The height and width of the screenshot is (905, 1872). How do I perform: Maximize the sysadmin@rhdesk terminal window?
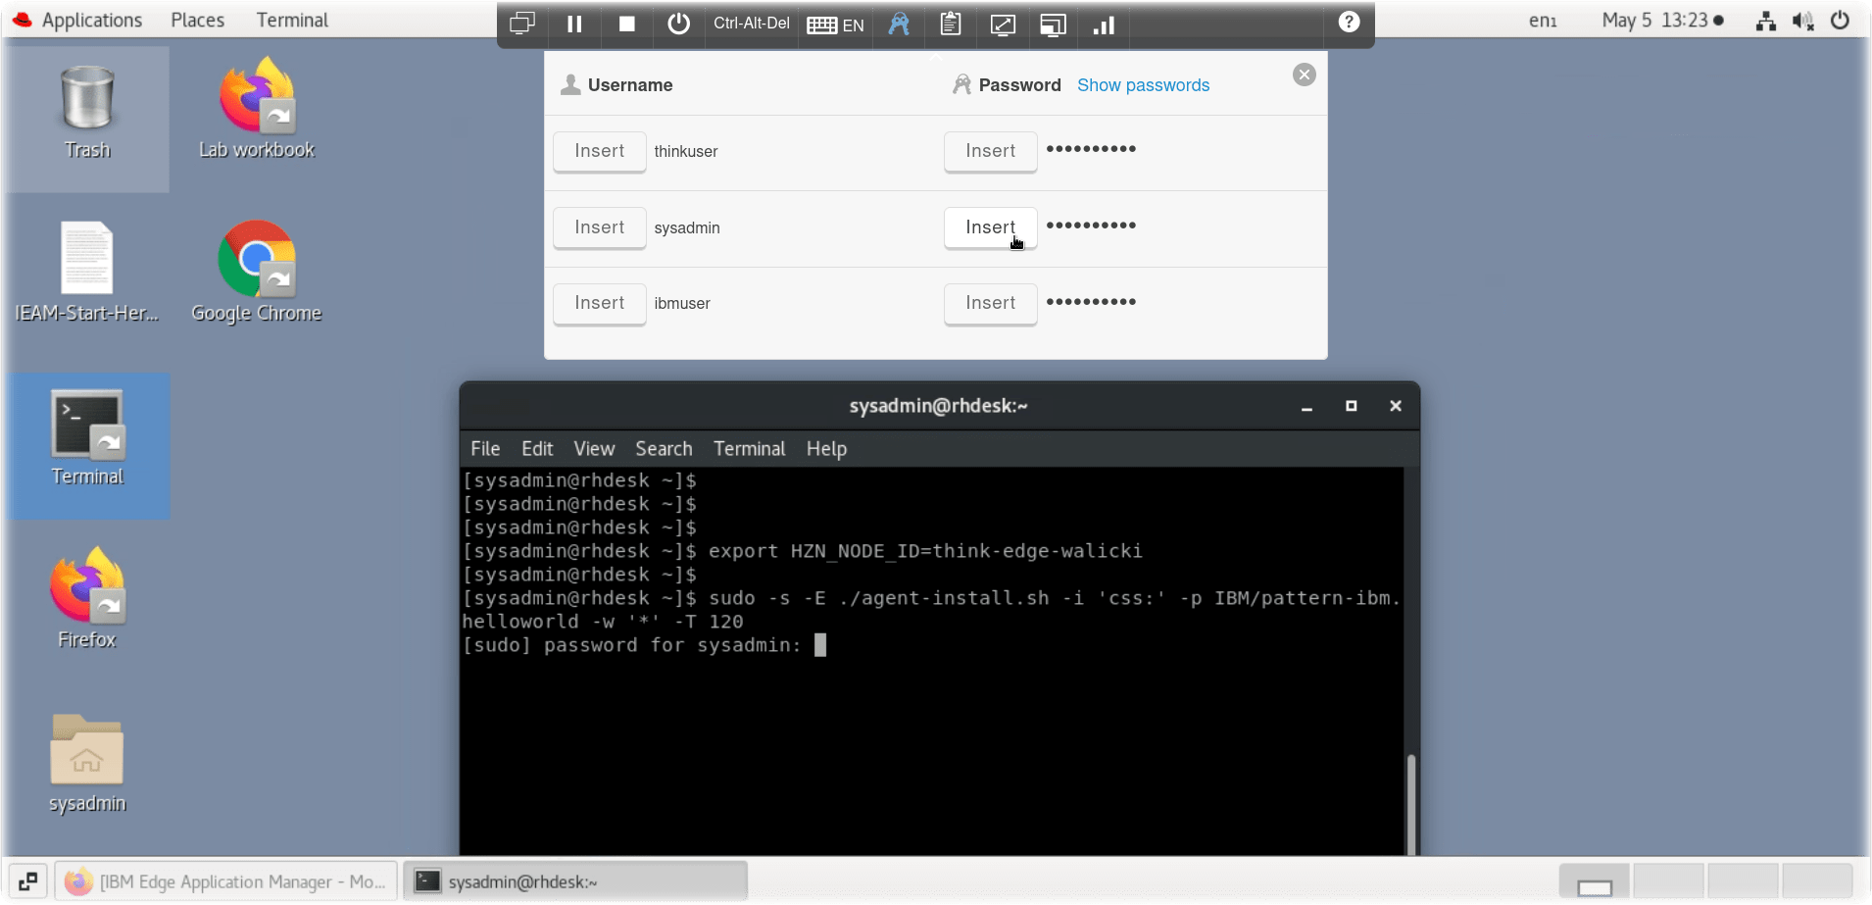[x=1351, y=406]
